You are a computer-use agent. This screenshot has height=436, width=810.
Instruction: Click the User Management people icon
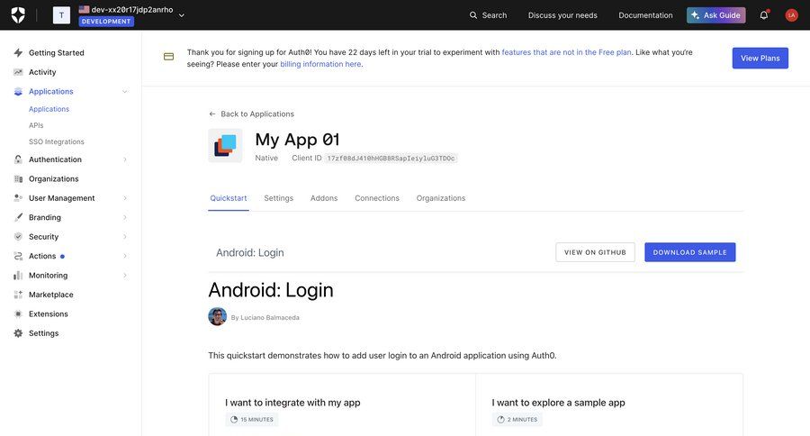tap(18, 198)
